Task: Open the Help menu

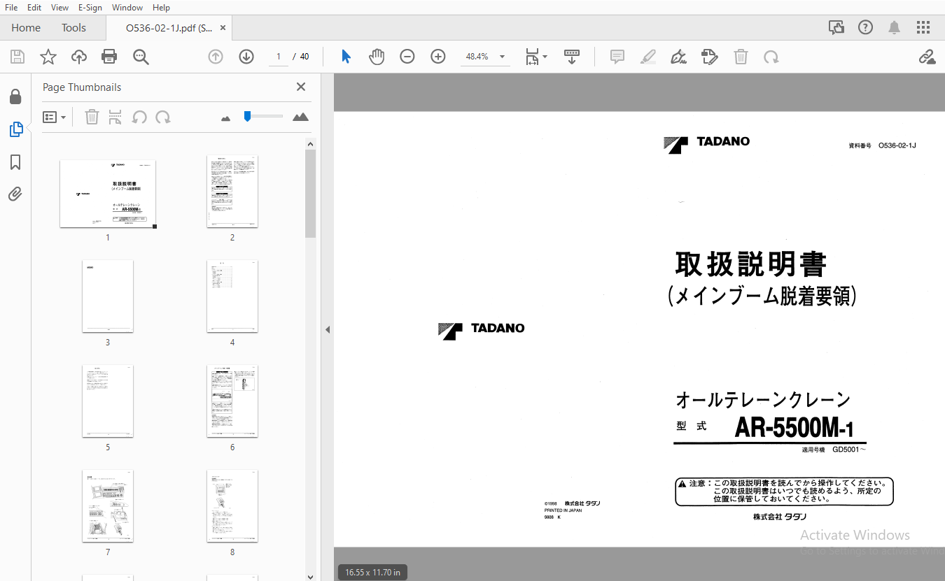Action: pyautogui.click(x=161, y=8)
